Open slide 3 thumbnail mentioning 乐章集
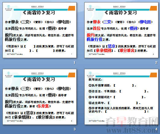160x134 pixels. [40, 97]
